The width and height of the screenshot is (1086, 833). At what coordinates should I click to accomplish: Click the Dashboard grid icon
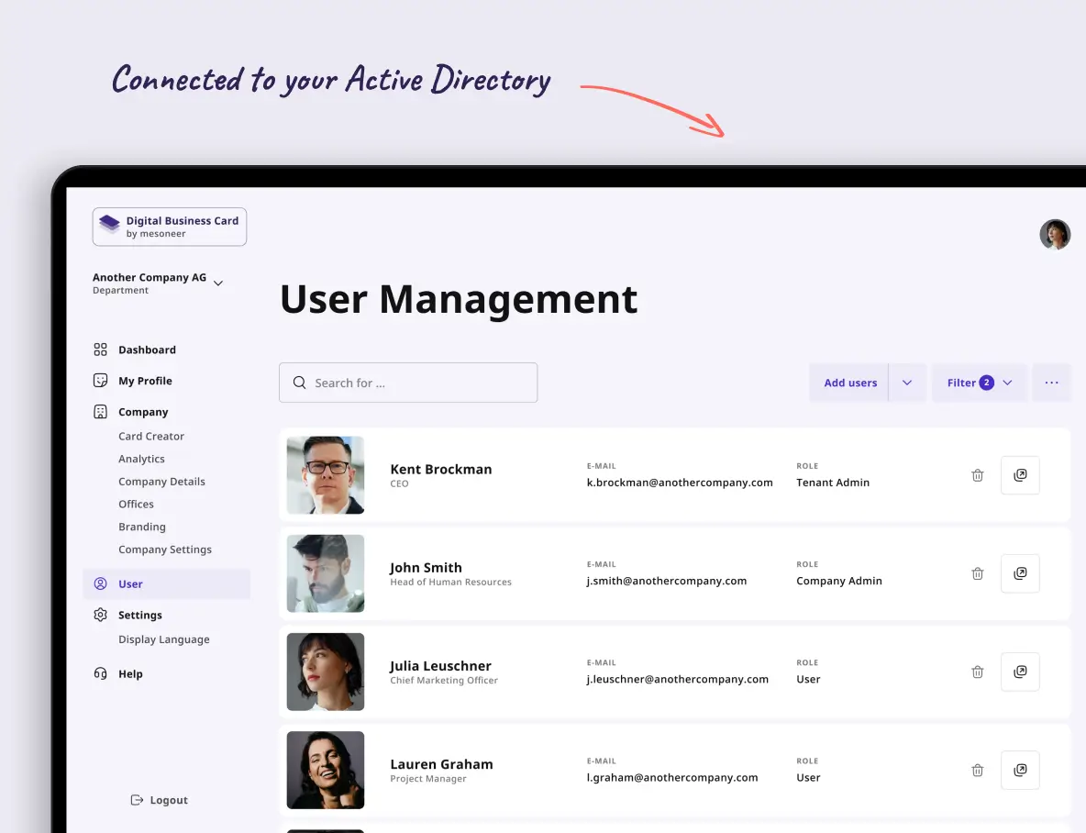coord(100,350)
